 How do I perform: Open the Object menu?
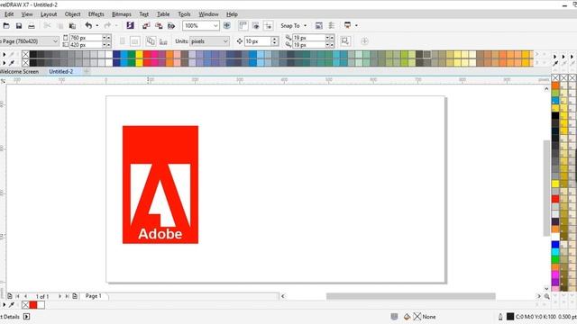(x=72, y=14)
